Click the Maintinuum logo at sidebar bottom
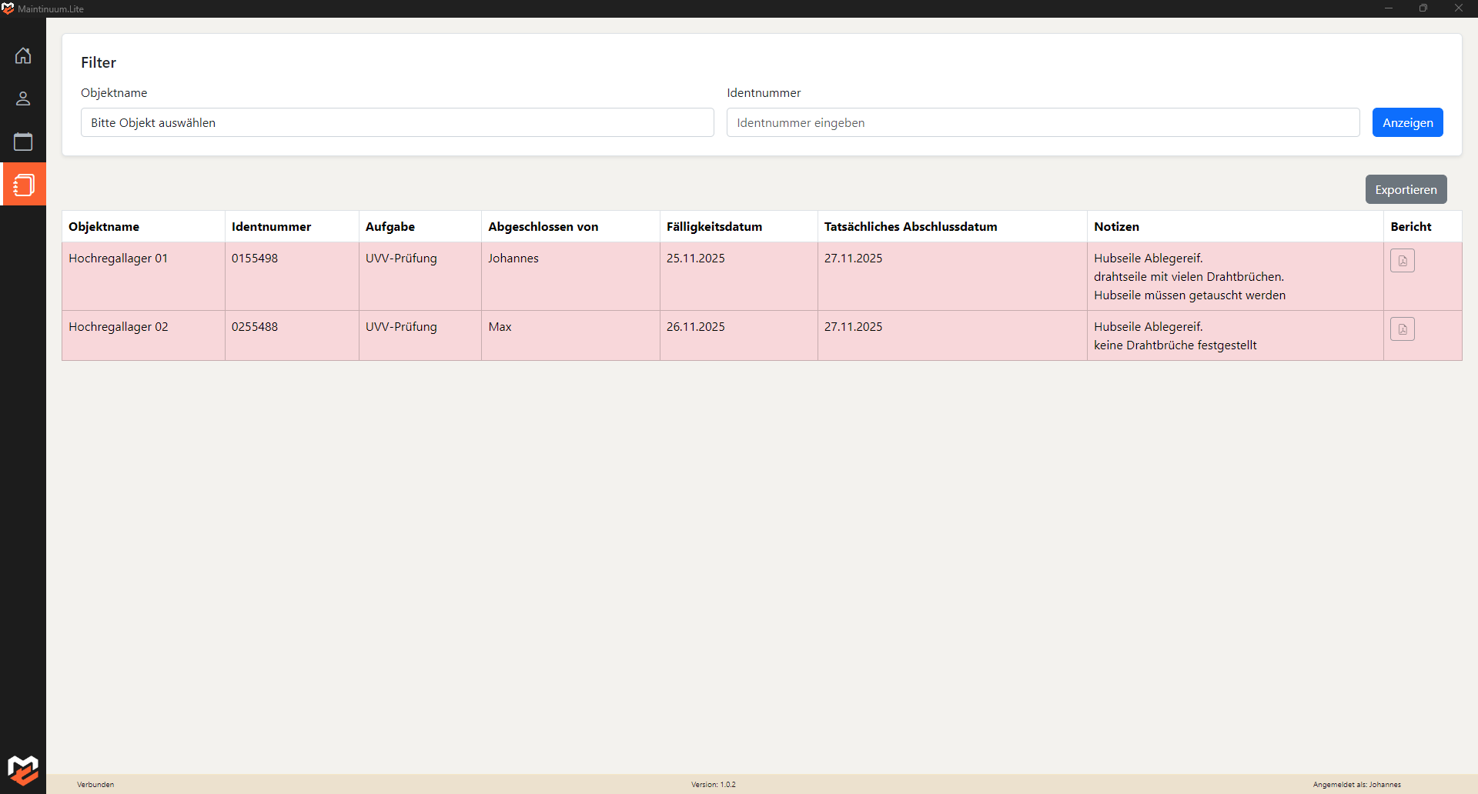Screen dimensions: 1478x794 pyautogui.click(x=23, y=769)
